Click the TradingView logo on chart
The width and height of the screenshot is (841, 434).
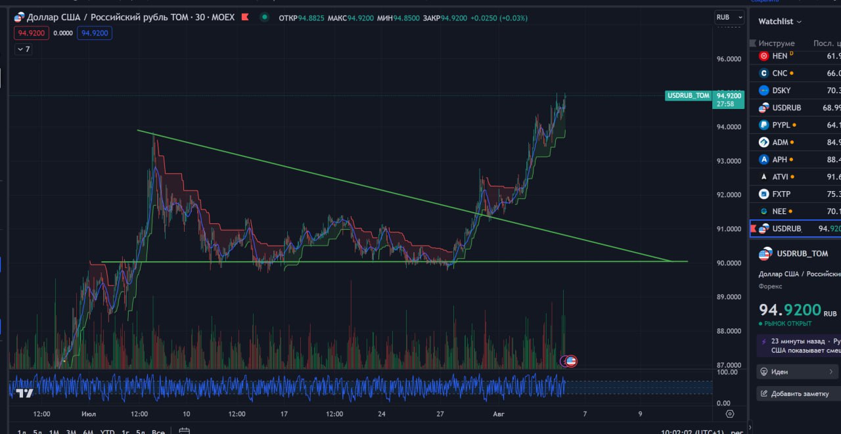pos(25,393)
